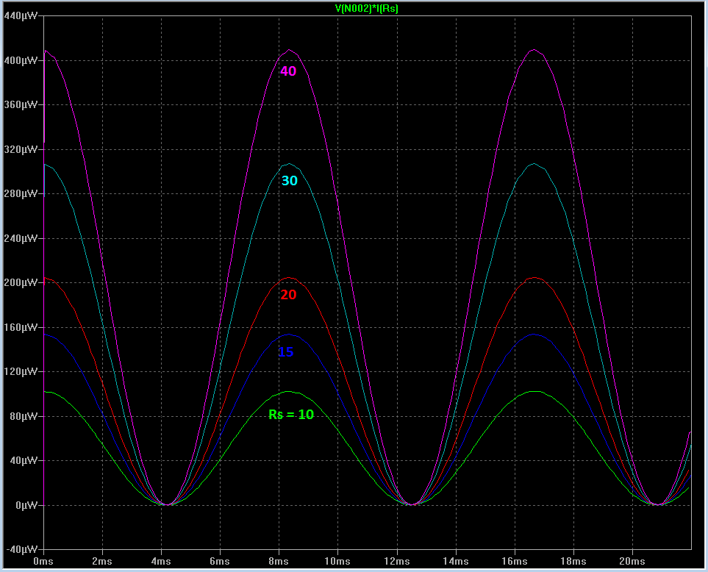Click the 240µW vertical axis label
Image resolution: width=708 pixels, height=572 pixels.
[21, 238]
